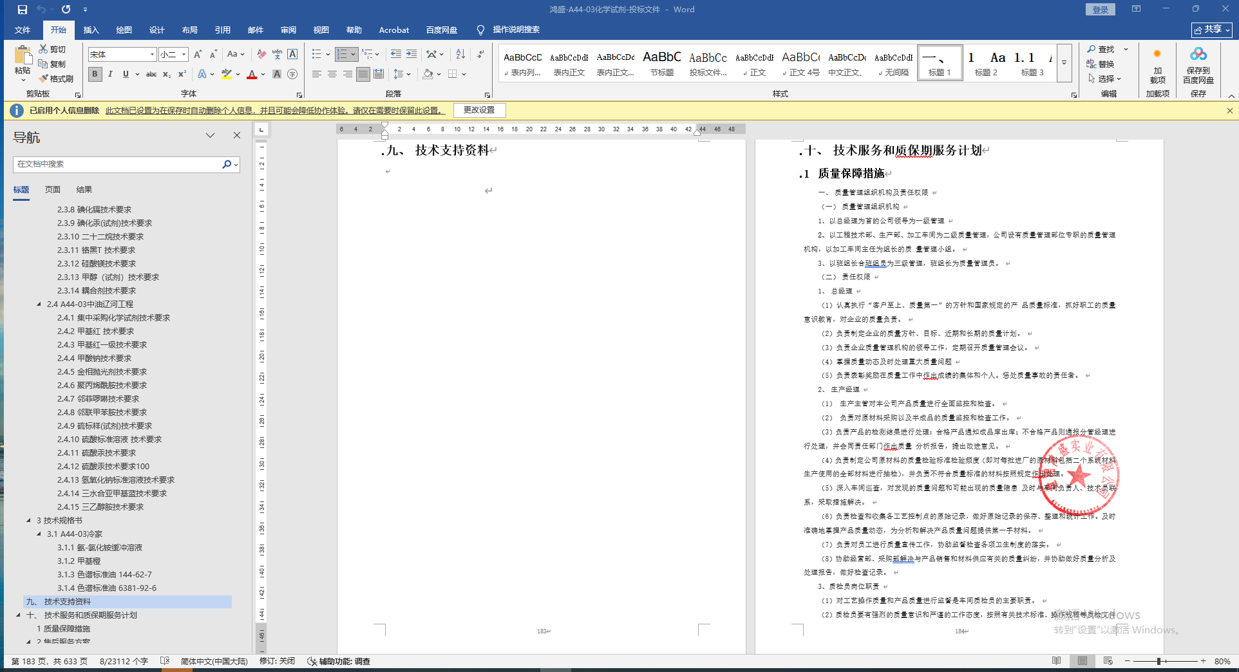Click the show paragraph marks icon
Image resolution: width=1239 pixels, height=672 pixels.
point(481,54)
